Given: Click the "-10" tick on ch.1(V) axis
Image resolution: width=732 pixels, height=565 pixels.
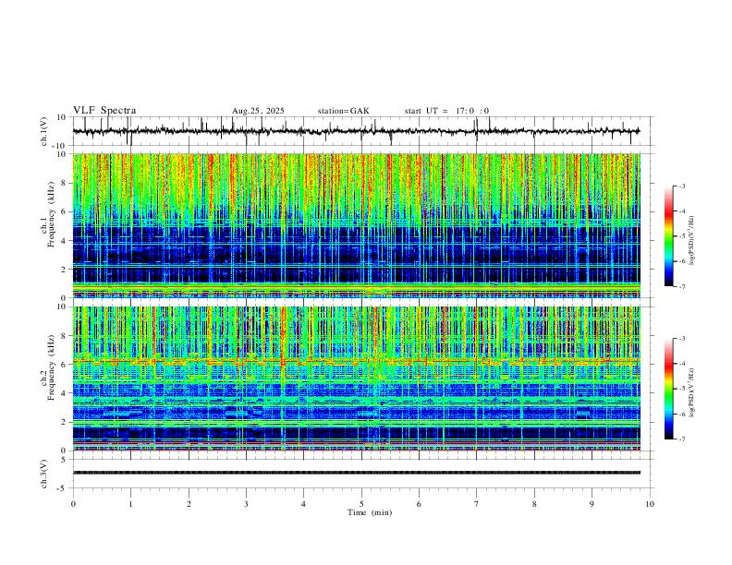Looking at the screenshot, I should point(60,146).
